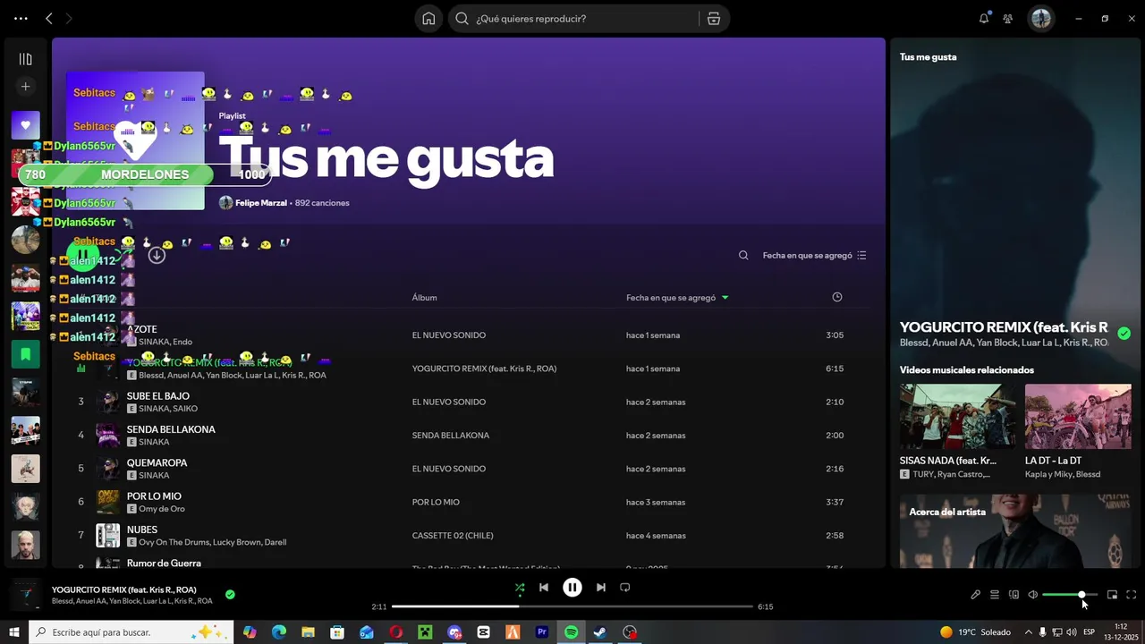Open the profile avatar menu
This screenshot has height=644, width=1145.
click(1040, 18)
